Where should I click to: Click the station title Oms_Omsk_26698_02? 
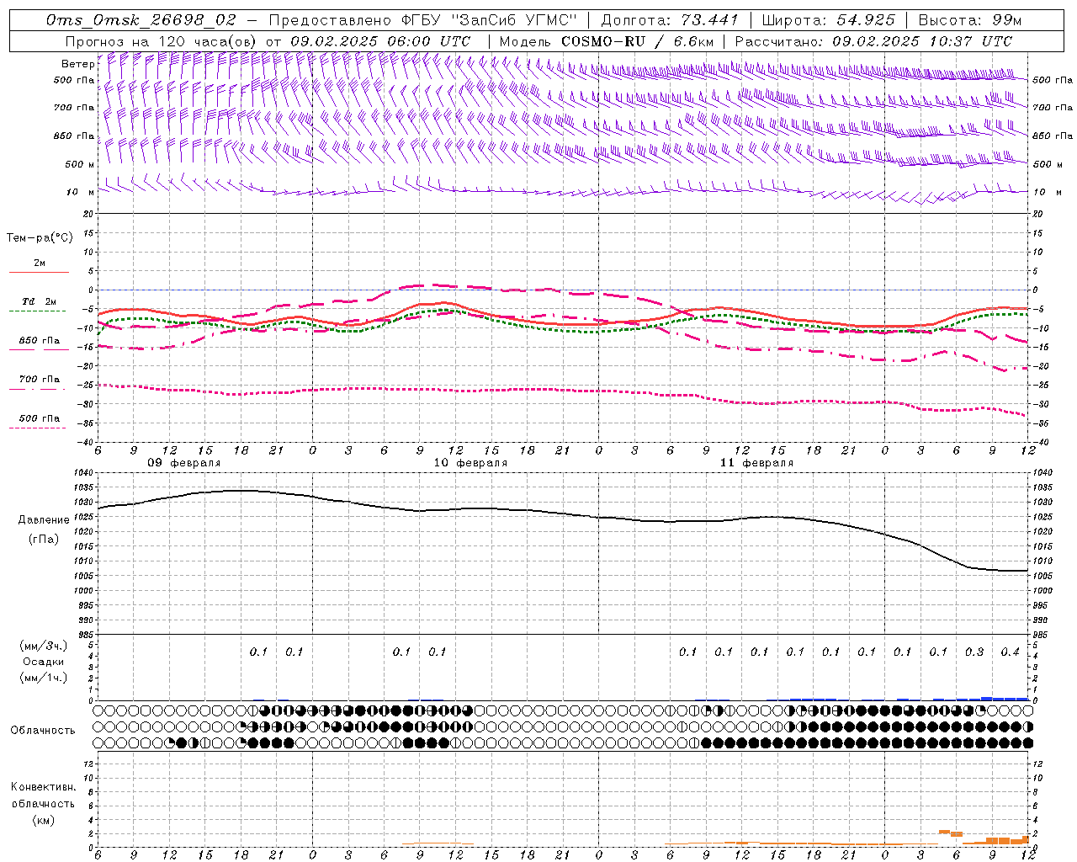coord(141,20)
